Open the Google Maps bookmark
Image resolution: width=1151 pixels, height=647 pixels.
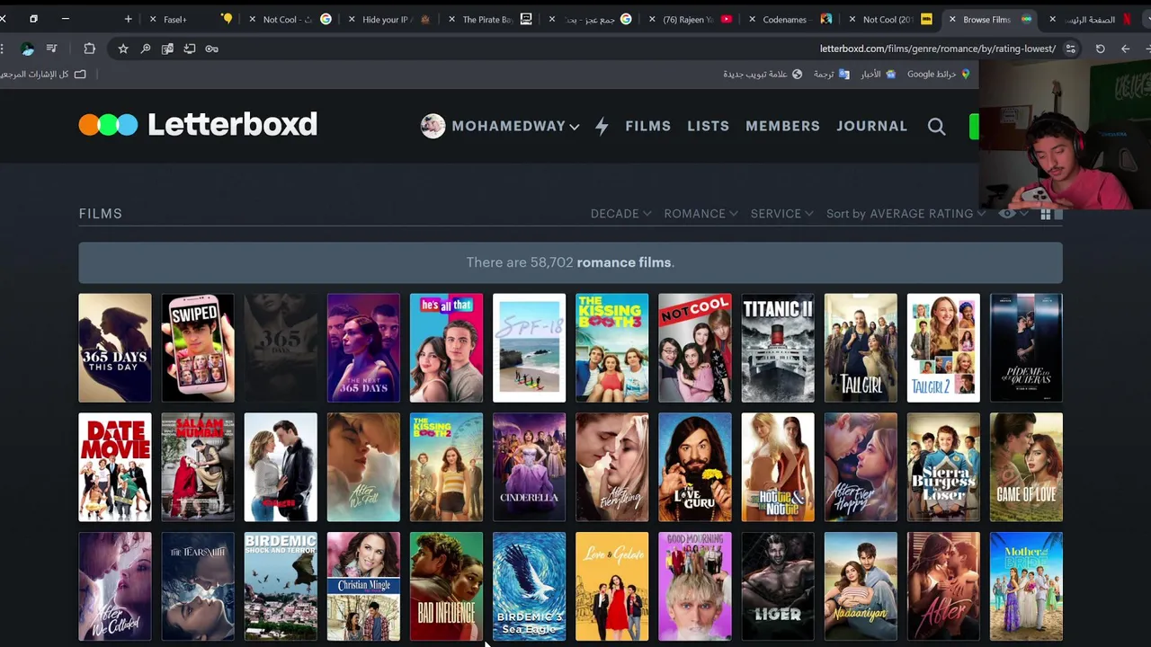pyautogui.click(x=938, y=74)
